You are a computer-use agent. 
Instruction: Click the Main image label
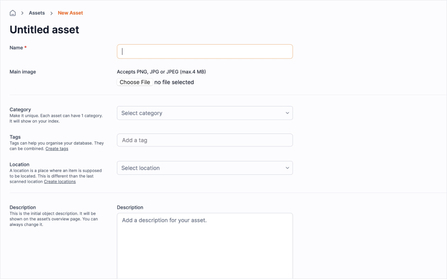[23, 72]
